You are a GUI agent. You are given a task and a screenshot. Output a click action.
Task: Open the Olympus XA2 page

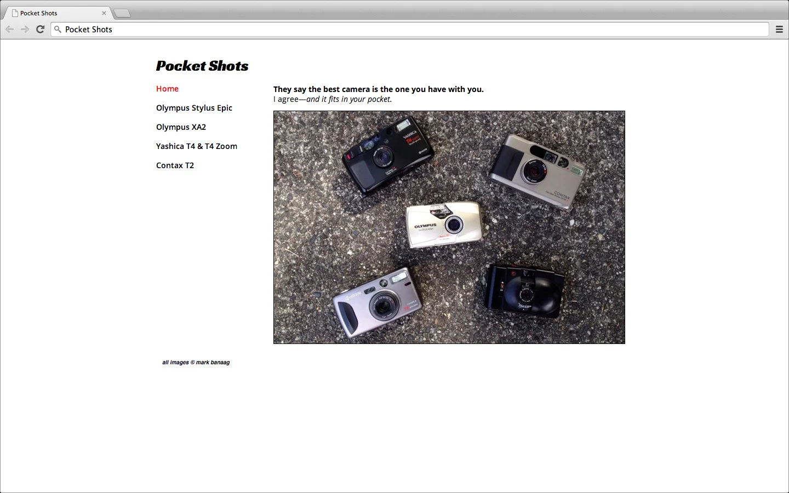coord(181,127)
